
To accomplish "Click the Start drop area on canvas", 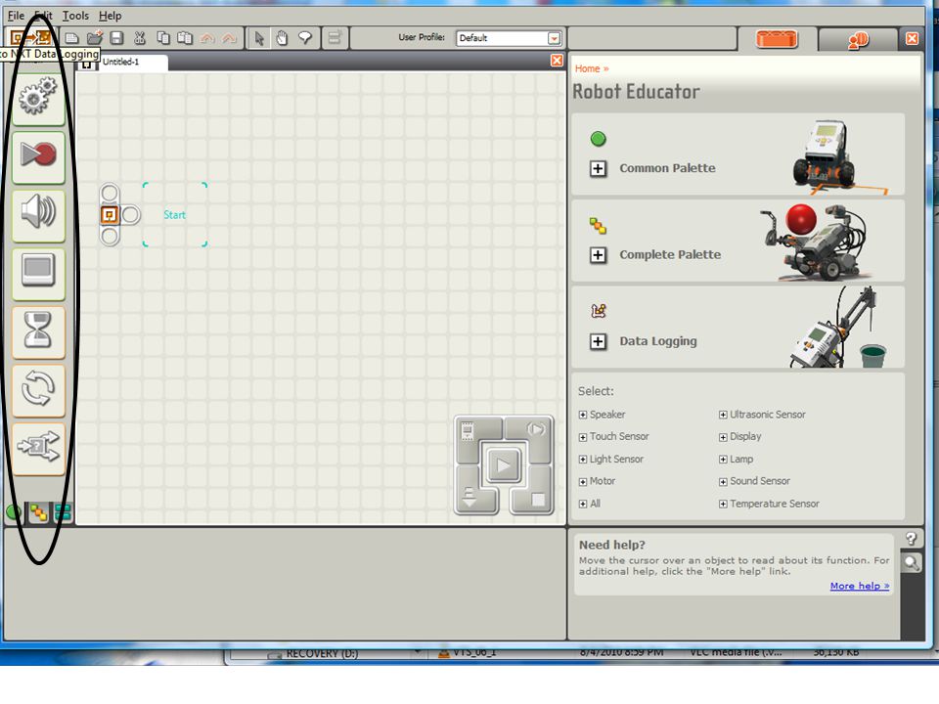I will pyautogui.click(x=175, y=215).
